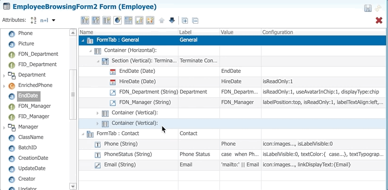Expand the Department reference in attributes list
Image resolution: width=388 pixels, height=190 pixels.
4,75
